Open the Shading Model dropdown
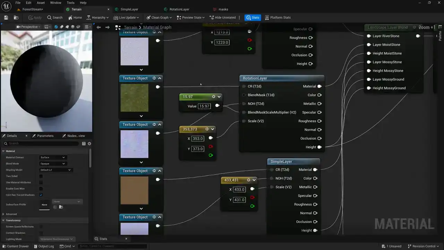Screen dimensions: 444x250 click(x=55, y=170)
